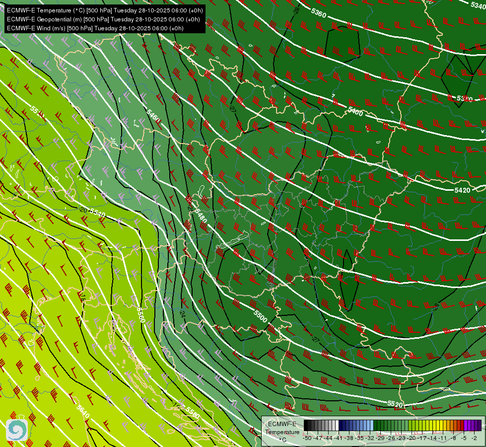The height and width of the screenshot is (447, 486).
Task: Click the -35 legend scale label
Action: tap(359, 439)
